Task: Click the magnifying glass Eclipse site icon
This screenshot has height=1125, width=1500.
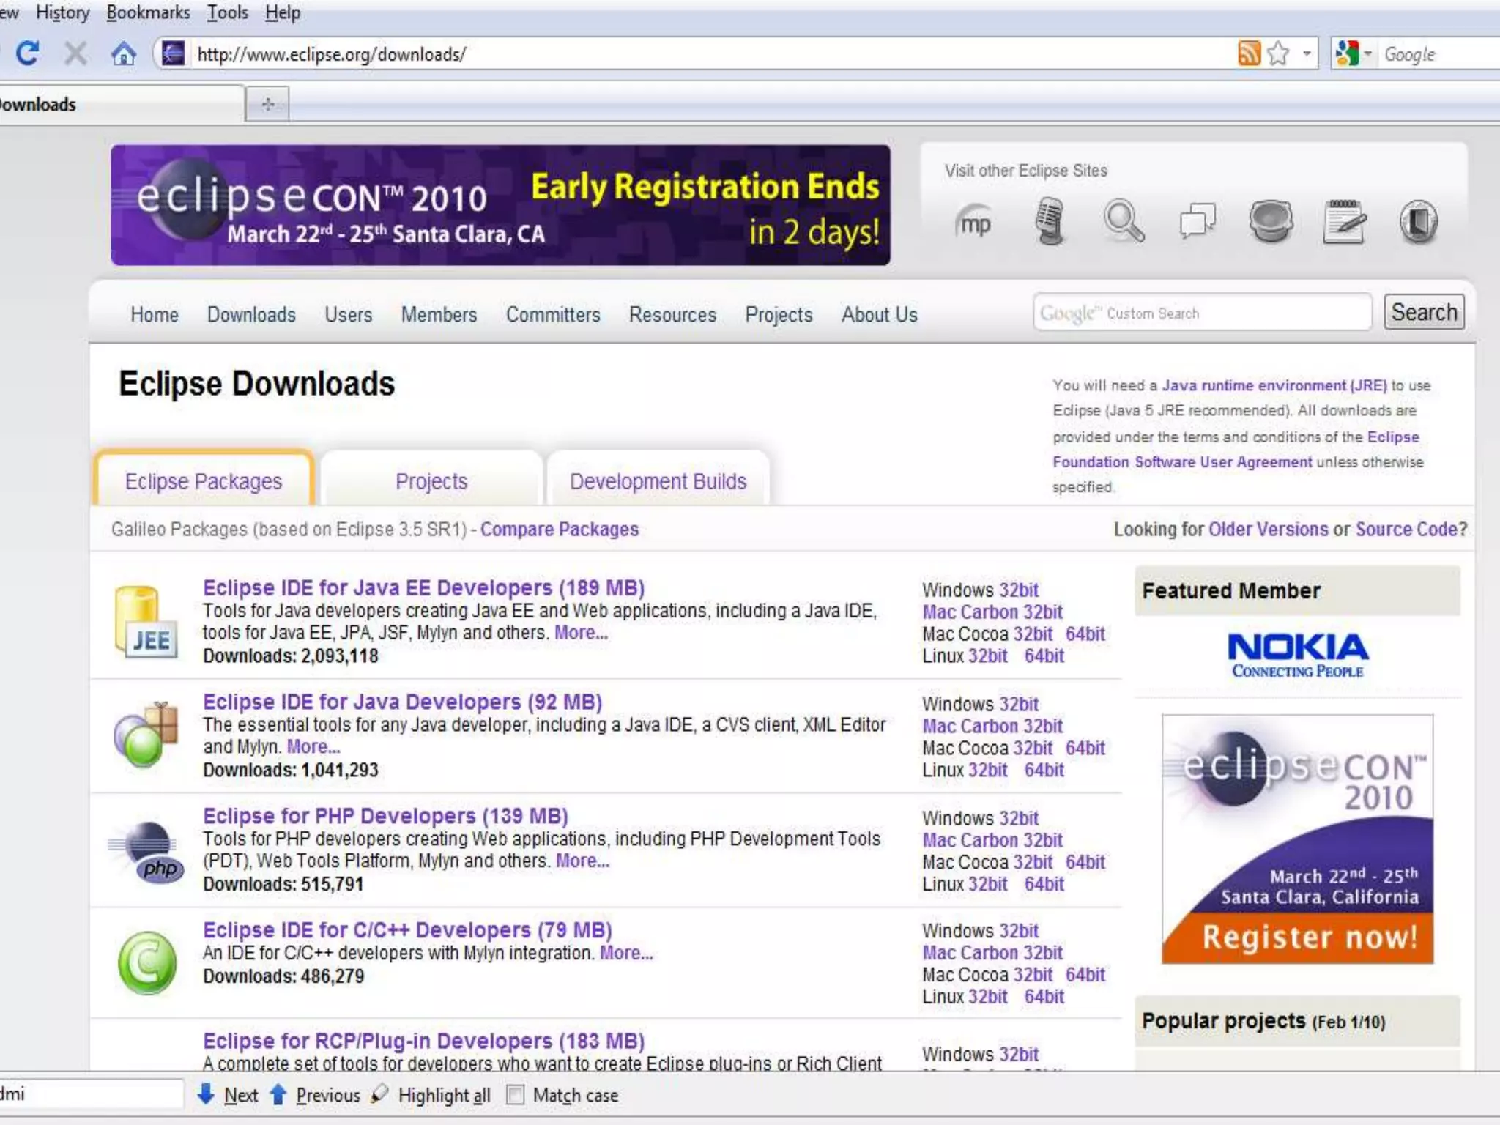Action: pyautogui.click(x=1124, y=221)
